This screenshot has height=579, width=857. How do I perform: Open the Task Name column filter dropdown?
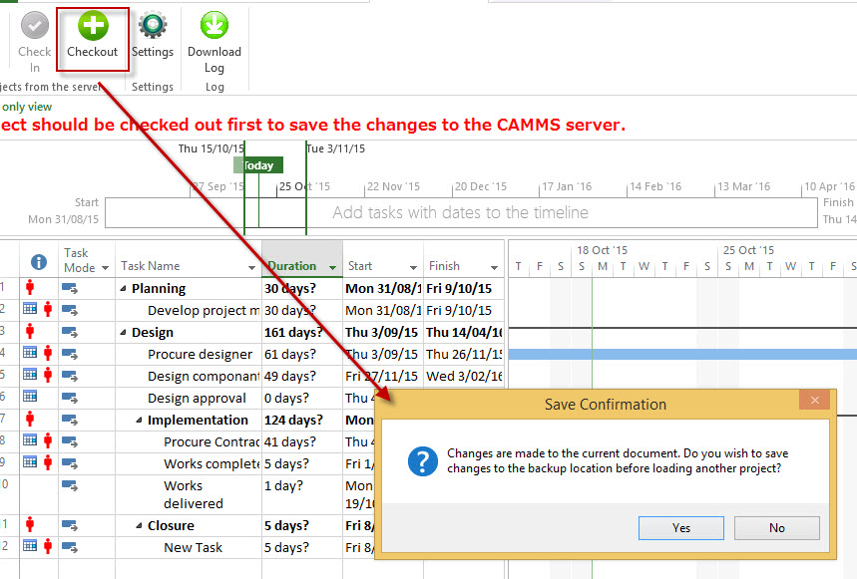pos(251,267)
